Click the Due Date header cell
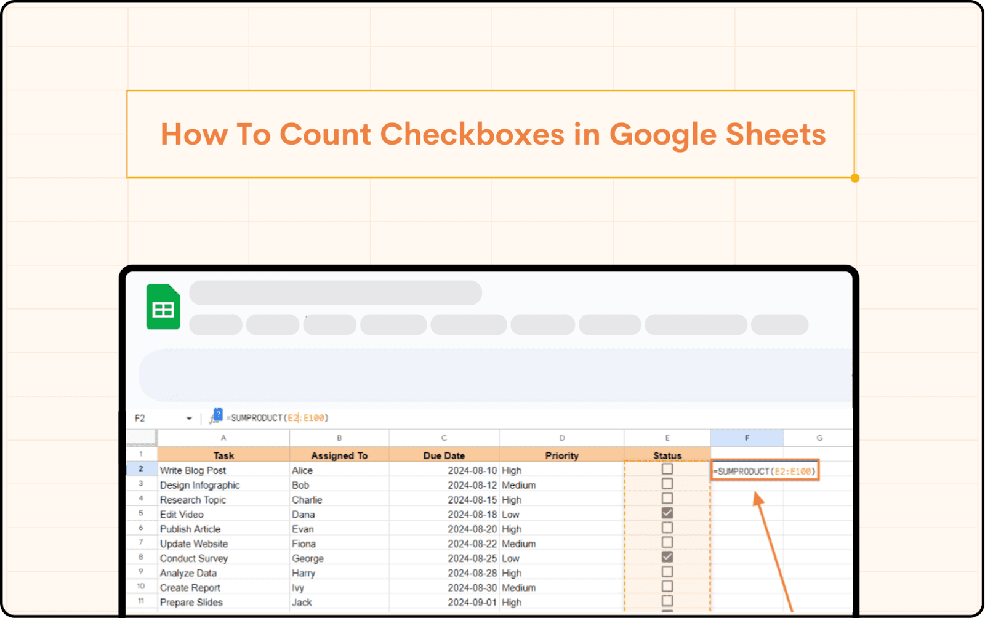Image resolution: width=985 pixels, height=618 pixels. click(x=444, y=455)
